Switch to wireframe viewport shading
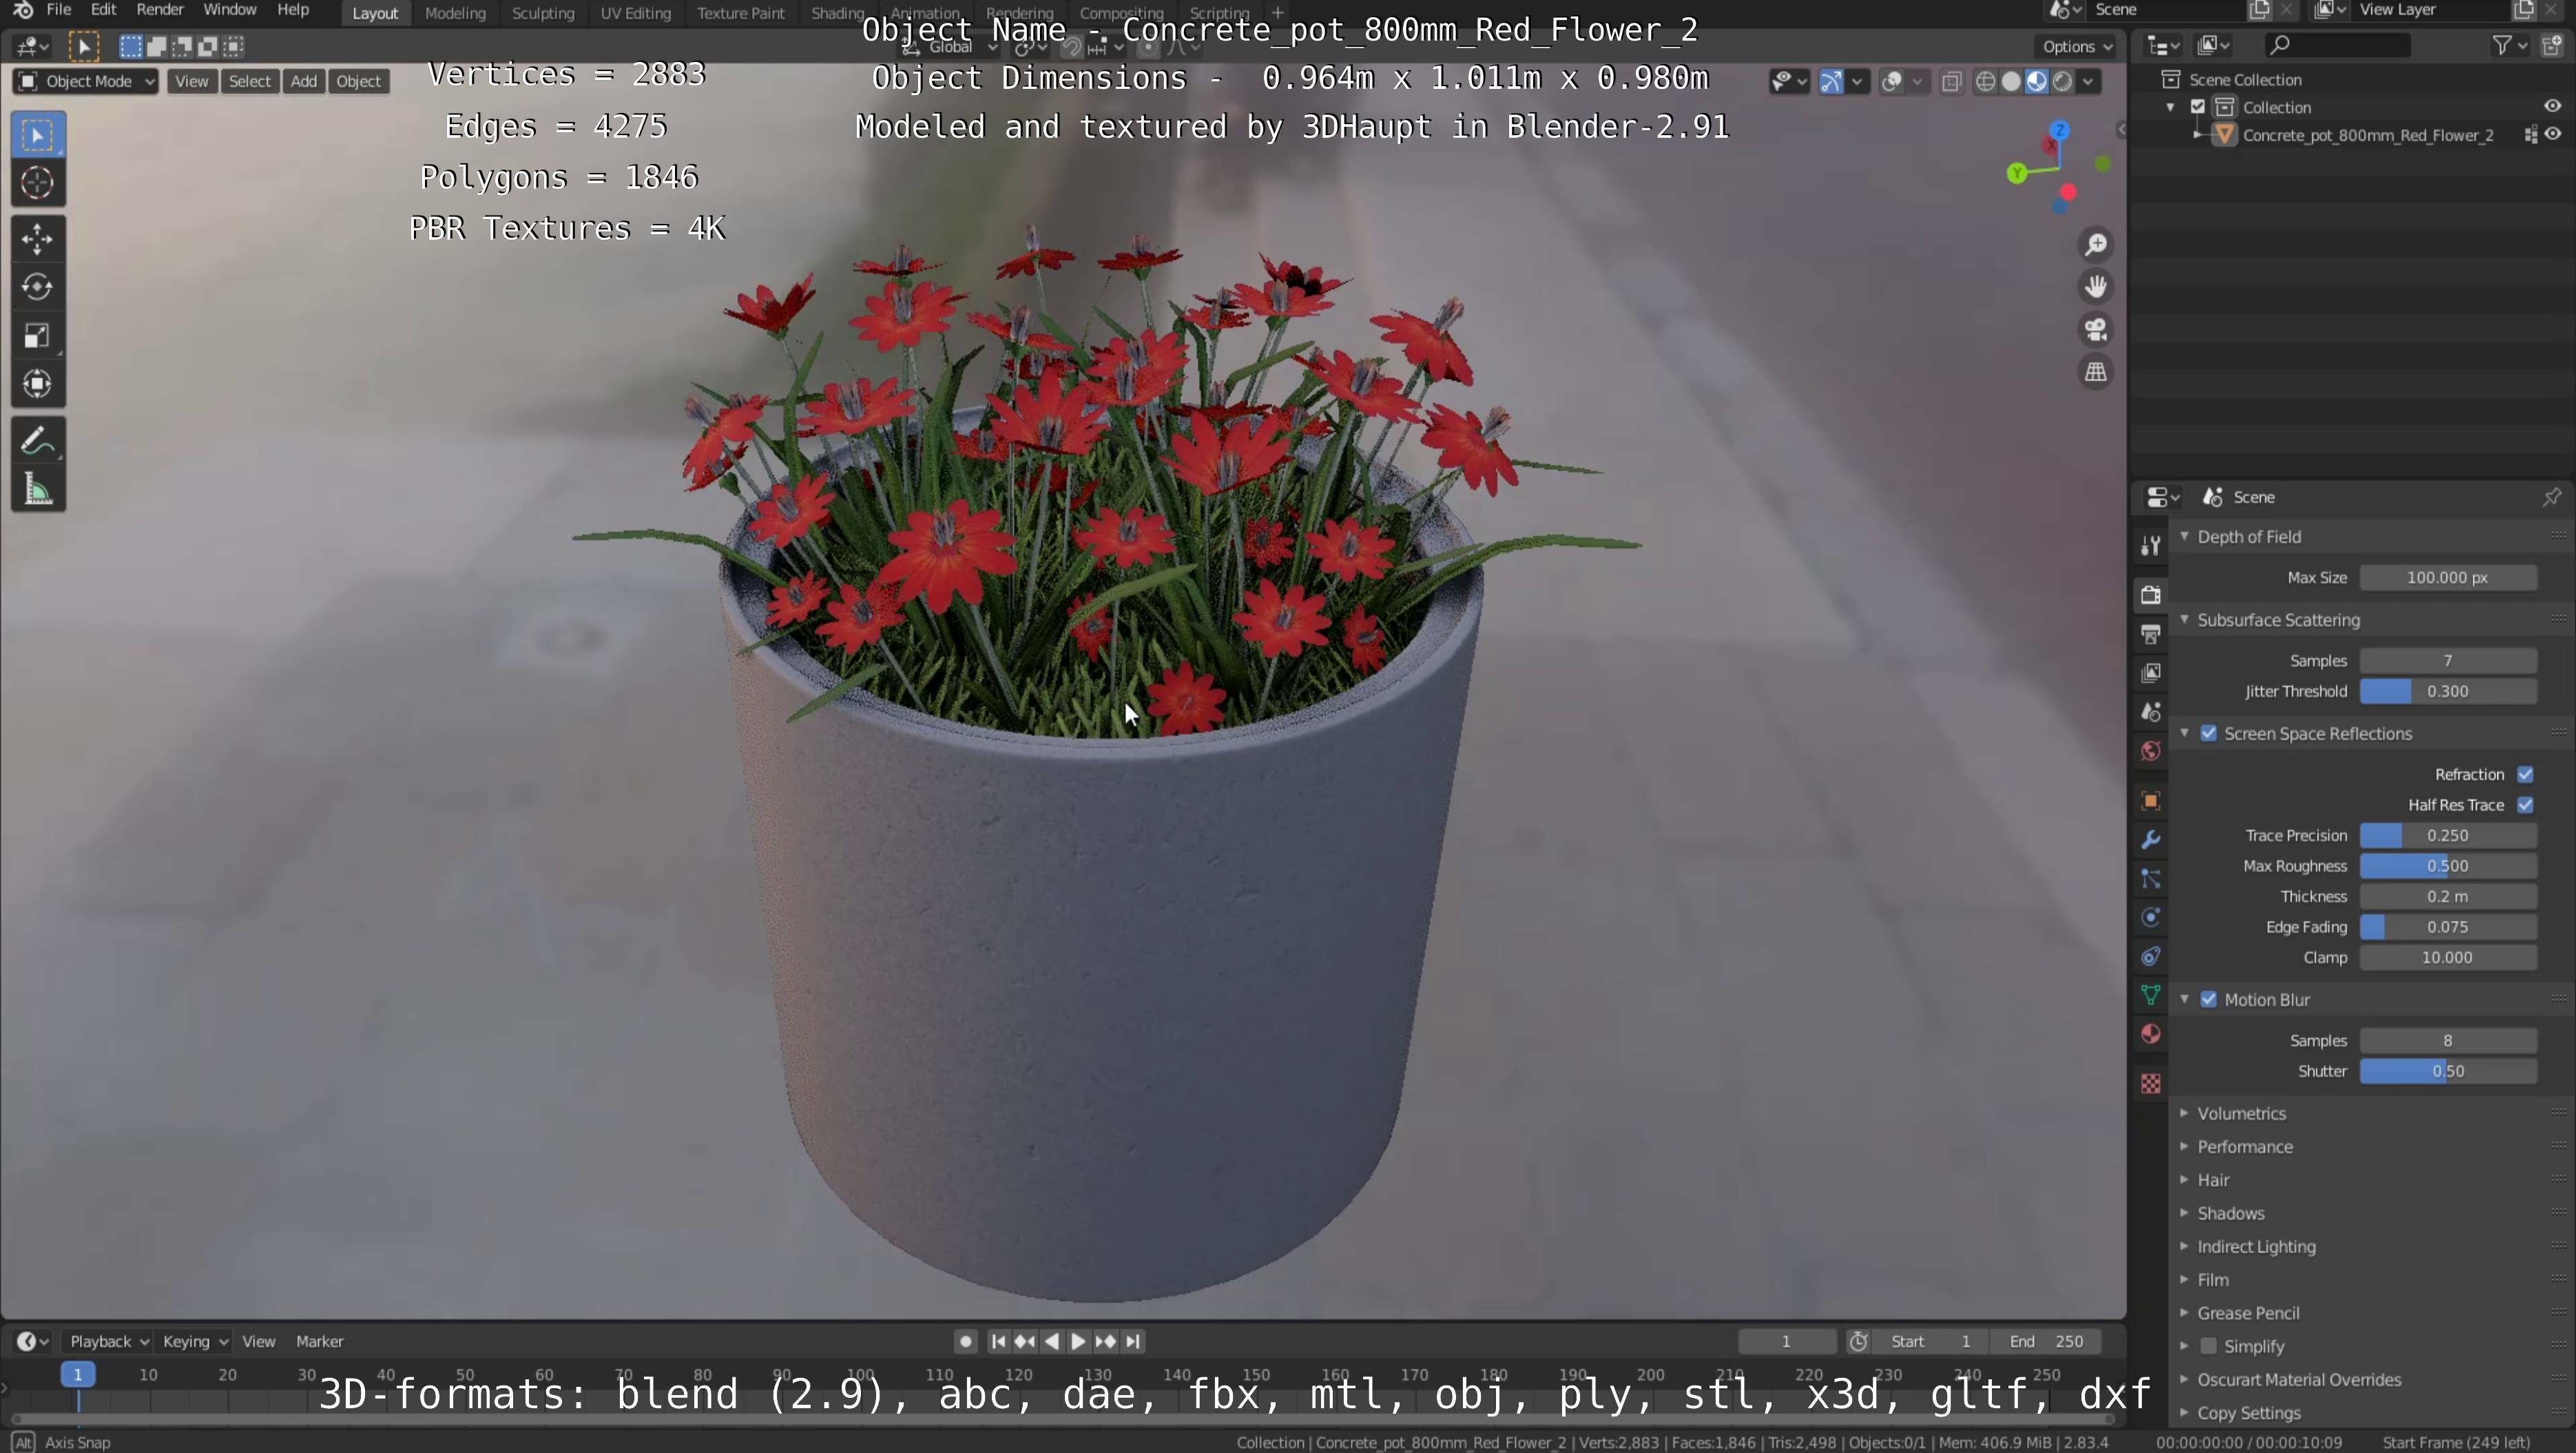The width and height of the screenshot is (2576, 1453). click(1986, 82)
